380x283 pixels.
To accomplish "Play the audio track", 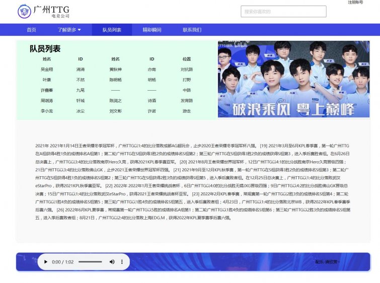I will (x=46, y=262).
